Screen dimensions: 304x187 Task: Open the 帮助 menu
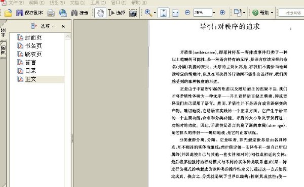pos(139,3)
